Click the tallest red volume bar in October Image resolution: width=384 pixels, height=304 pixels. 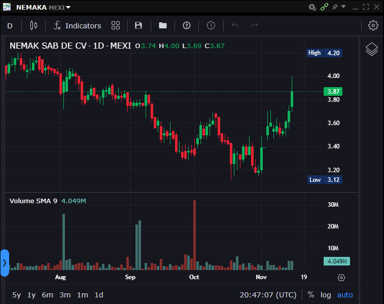pyautogui.click(x=194, y=235)
